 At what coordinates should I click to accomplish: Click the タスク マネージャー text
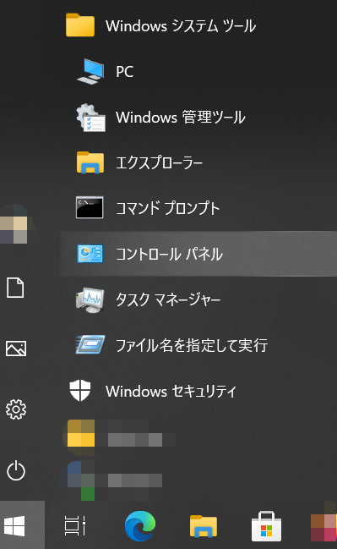pyautogui.click(x=168, y=299)
